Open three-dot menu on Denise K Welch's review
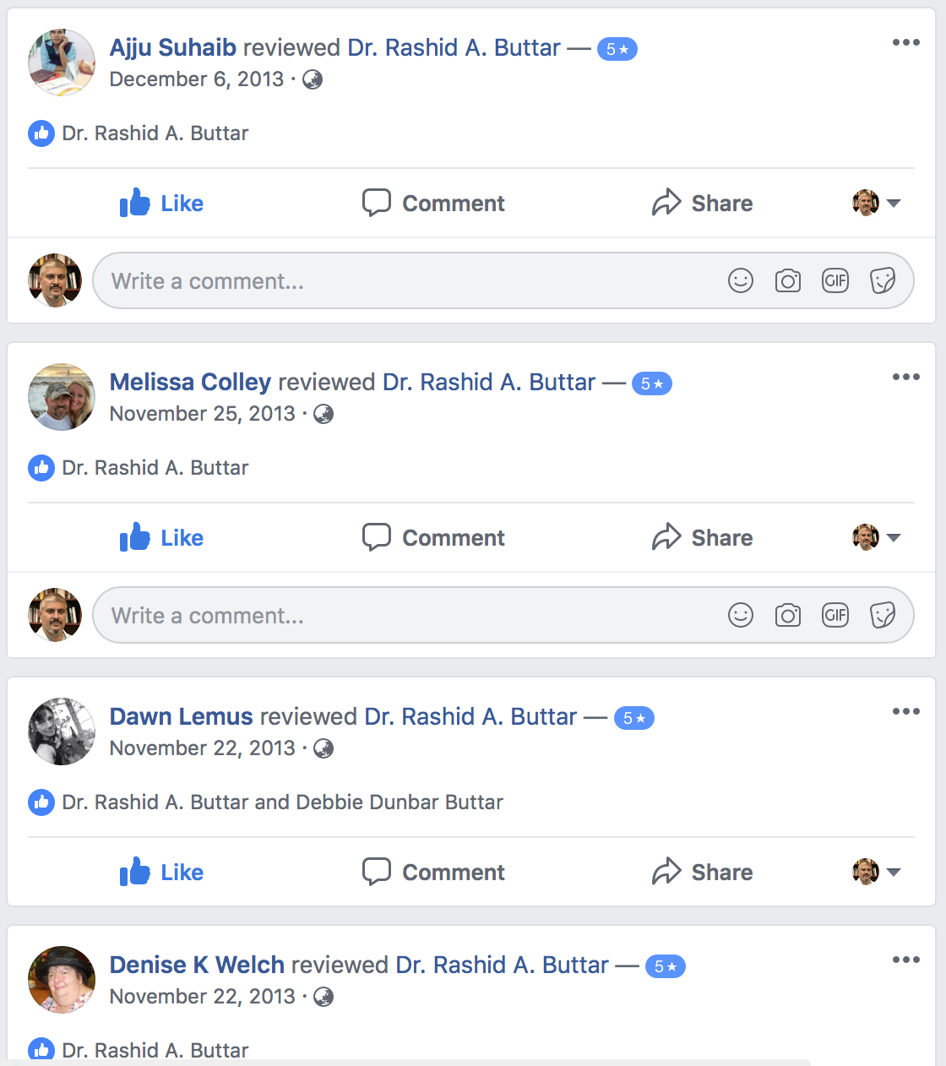The image size is (946, 1066). [906, 960]
